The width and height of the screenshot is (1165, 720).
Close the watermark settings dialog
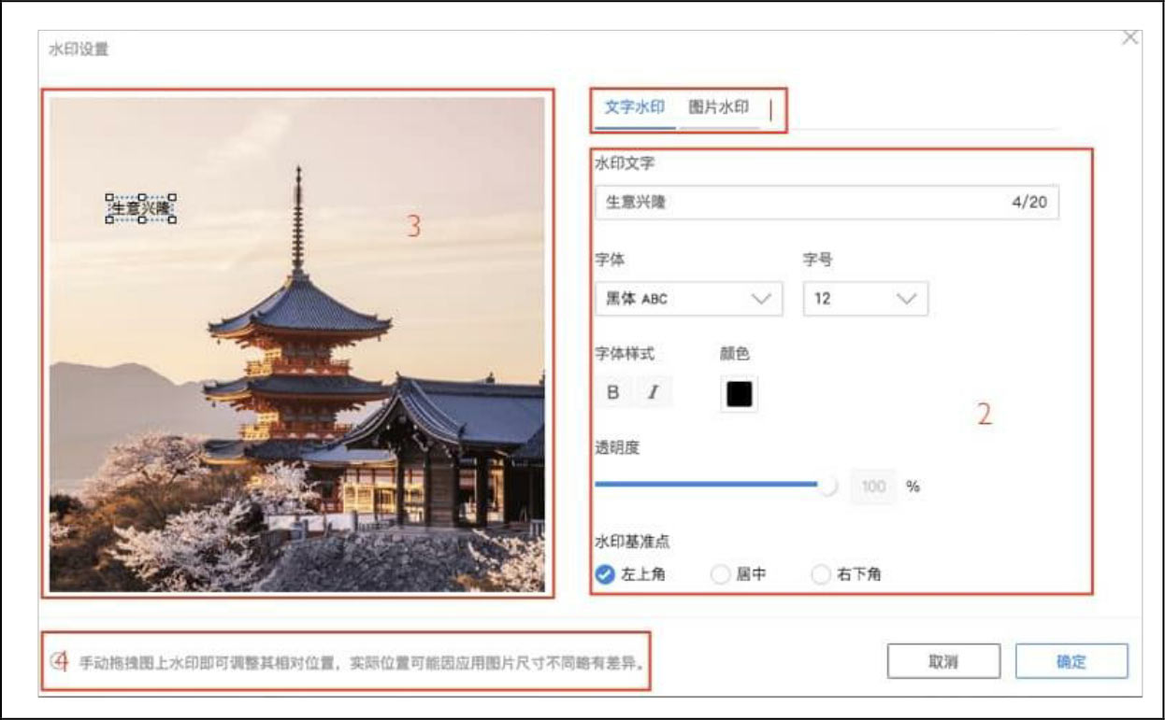click(x=1129, y=37)
